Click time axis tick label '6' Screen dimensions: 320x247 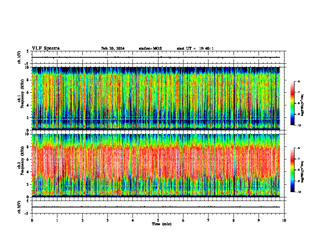[183, 220]
